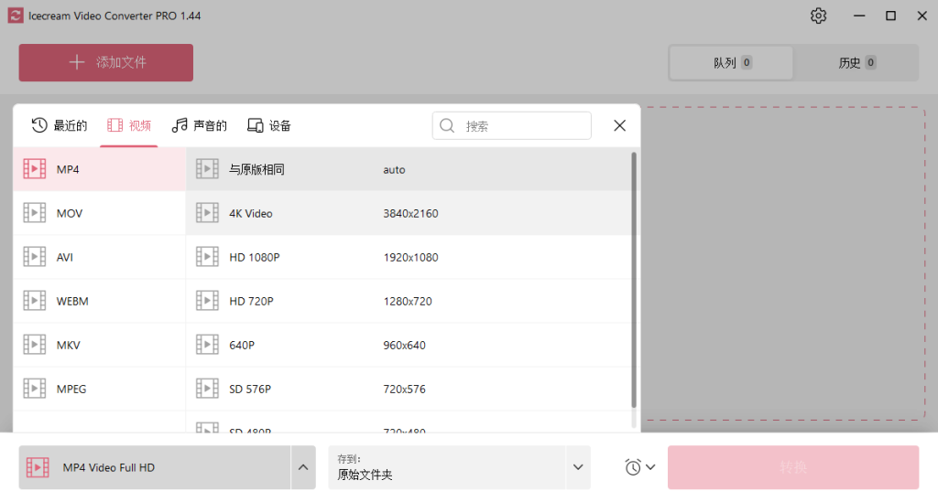Open the 声音的 audio tab
Viewport: 938px width, 502px height.
click(199, 125)
